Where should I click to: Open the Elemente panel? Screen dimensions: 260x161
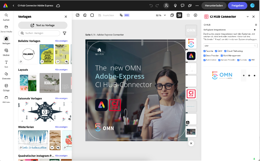tap(6, 76)
